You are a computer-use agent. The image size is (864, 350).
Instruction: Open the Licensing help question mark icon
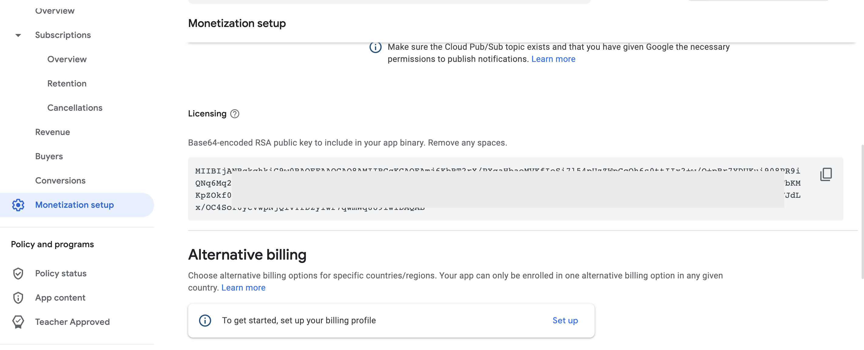pos(235,114)
